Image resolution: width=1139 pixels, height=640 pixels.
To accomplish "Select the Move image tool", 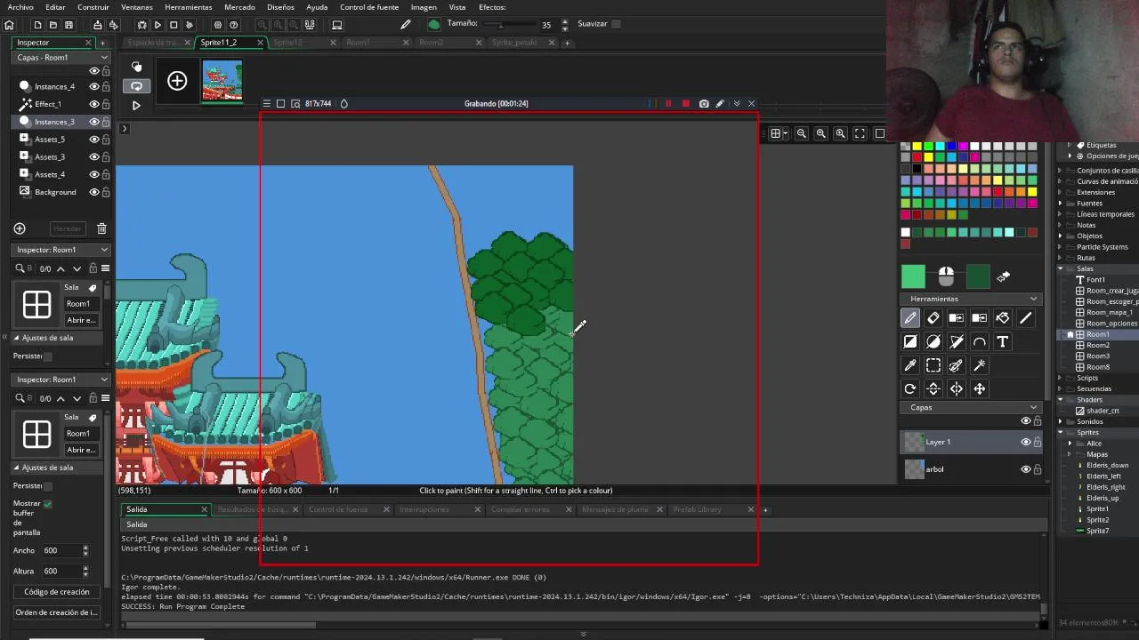I will pyautogui.click(x=979, y=388).
